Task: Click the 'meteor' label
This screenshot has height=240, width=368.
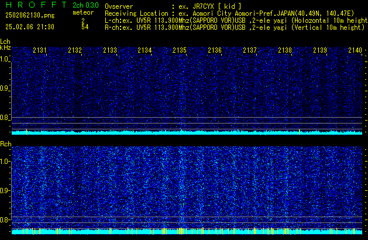Action: tap(83, 12)
